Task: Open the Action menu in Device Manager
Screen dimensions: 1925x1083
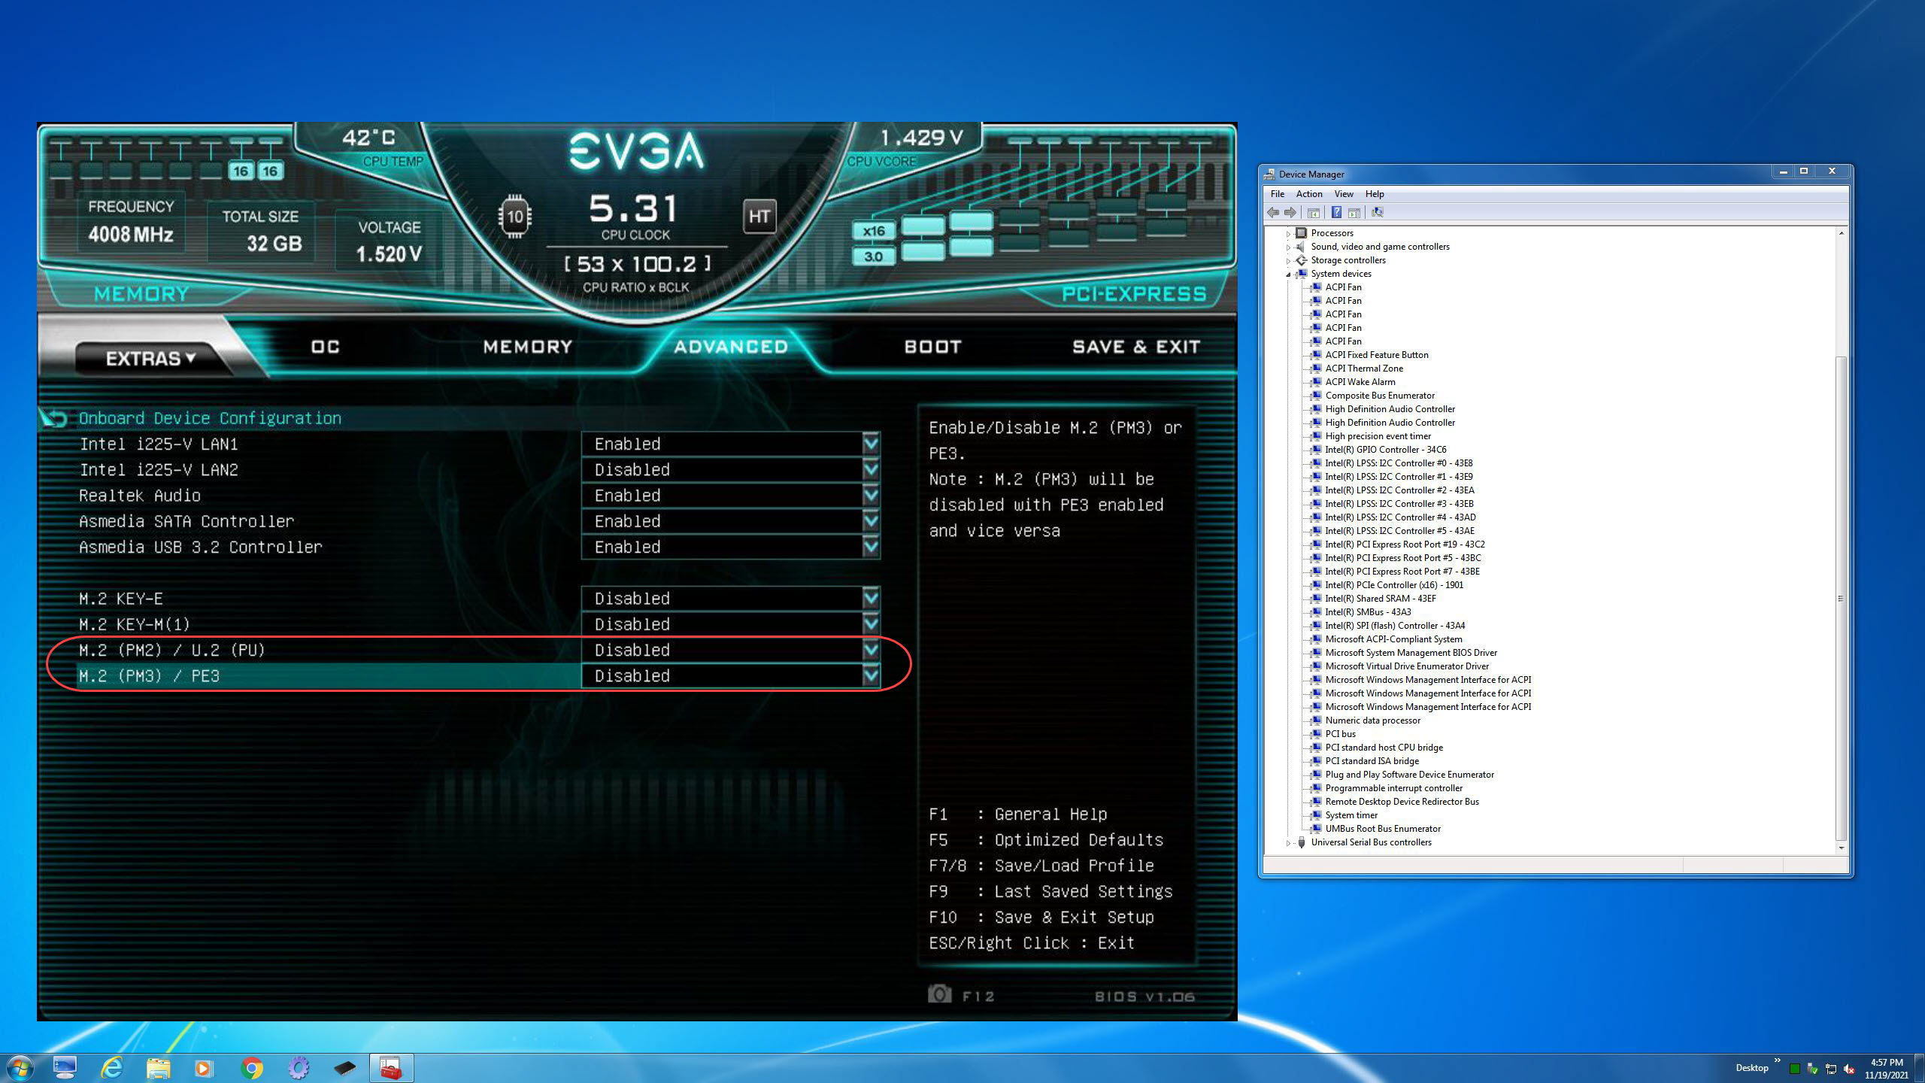Action: tap(1308, 194)
